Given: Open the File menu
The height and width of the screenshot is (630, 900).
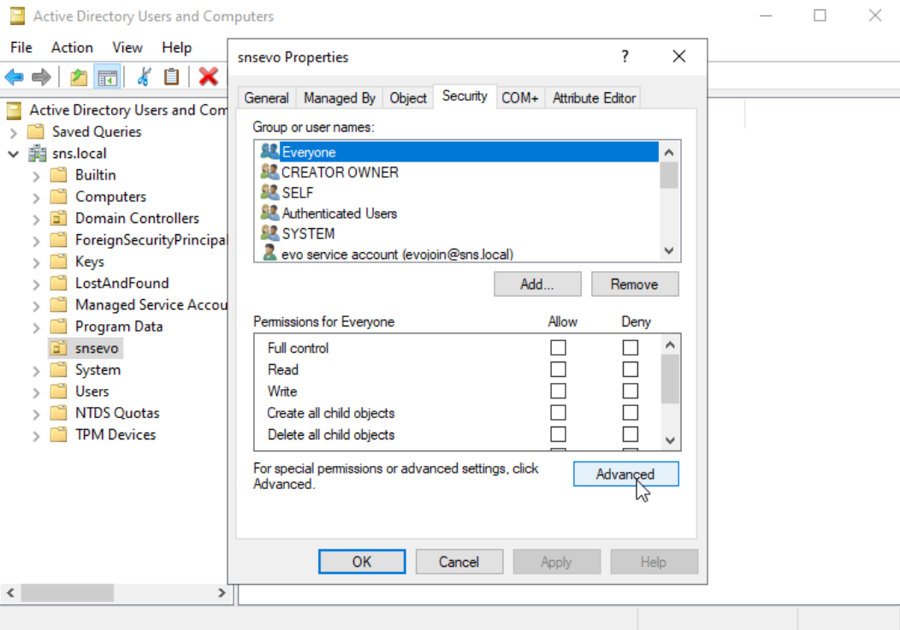Looking at the screenshot, I should coord(21,48).
